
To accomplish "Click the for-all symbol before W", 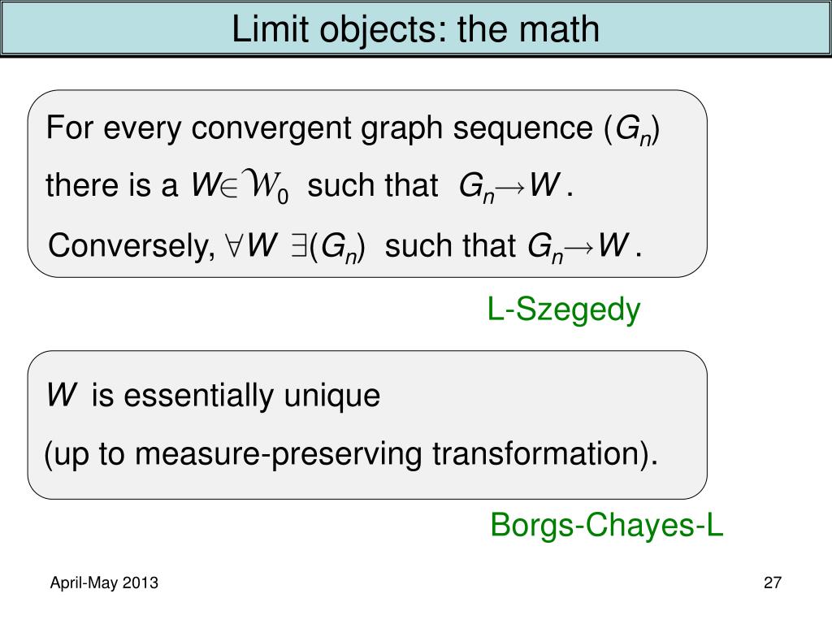I will [x=233, y=245].
